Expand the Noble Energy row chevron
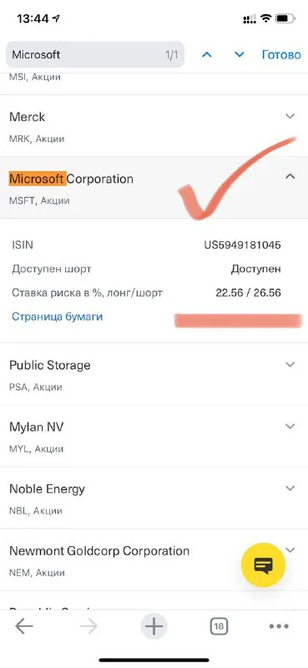308x668 pixels. click(290, 488)
